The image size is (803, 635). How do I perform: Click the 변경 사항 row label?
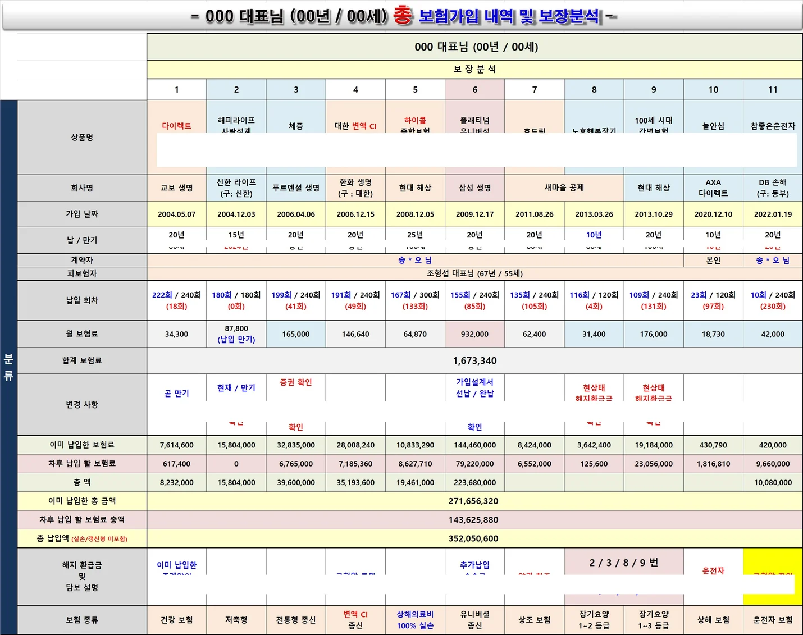click(x=82, y=404)
